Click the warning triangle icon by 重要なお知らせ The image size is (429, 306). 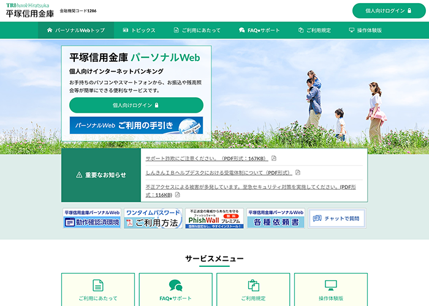[x=79, y=175]
